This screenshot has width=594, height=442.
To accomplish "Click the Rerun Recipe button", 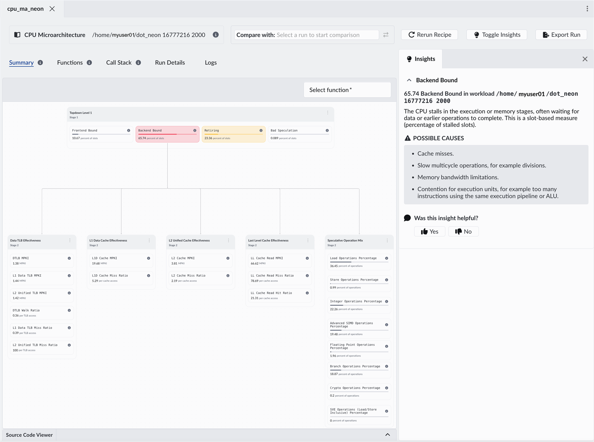I will pos(430,35).
